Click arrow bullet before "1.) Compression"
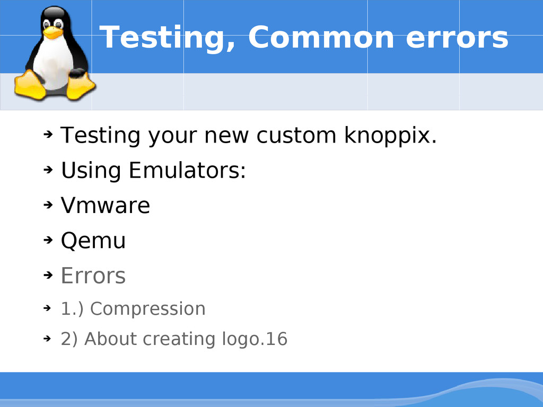 click(x=47, y=308)
